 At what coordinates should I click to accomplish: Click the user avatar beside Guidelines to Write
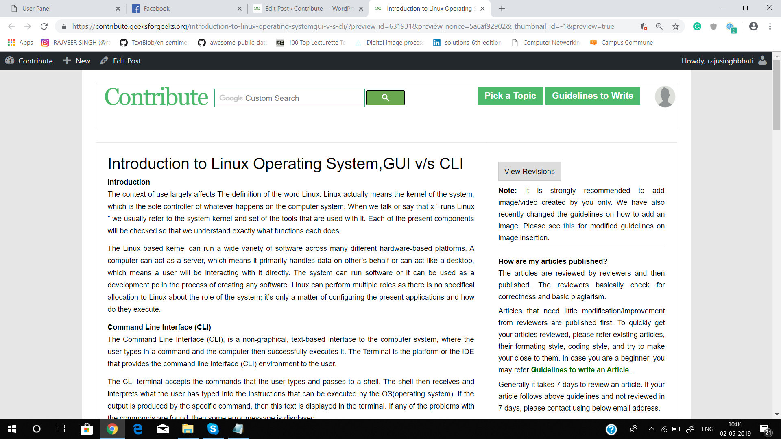[x=665, y=97]
